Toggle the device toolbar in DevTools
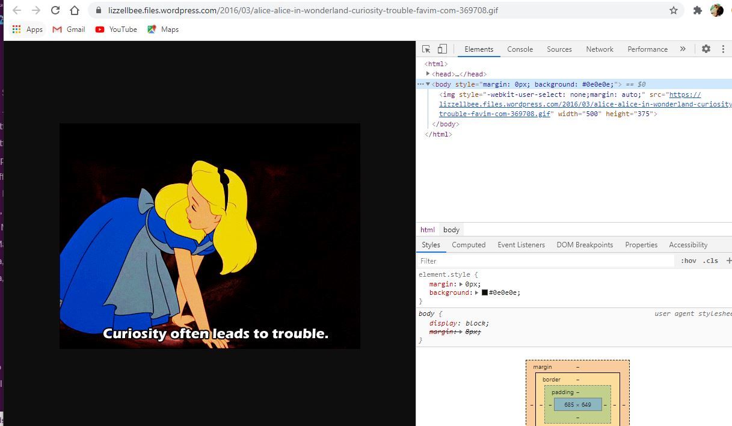 (442, 49)
